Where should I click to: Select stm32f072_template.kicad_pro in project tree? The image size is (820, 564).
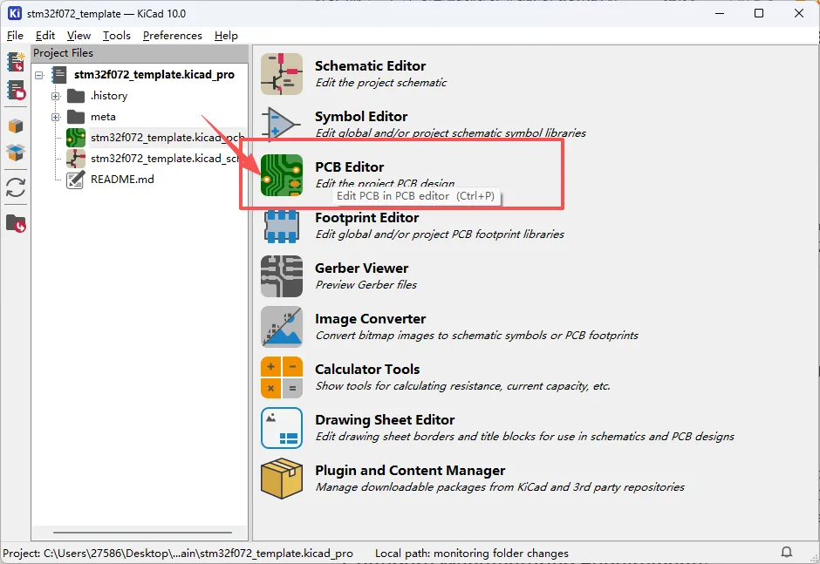click(154, 75)
